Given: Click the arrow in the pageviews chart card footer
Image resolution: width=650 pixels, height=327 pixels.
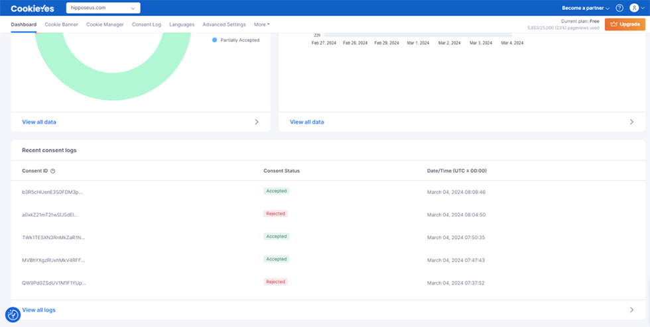Looking at the screenshot, I should coord(631,122).
